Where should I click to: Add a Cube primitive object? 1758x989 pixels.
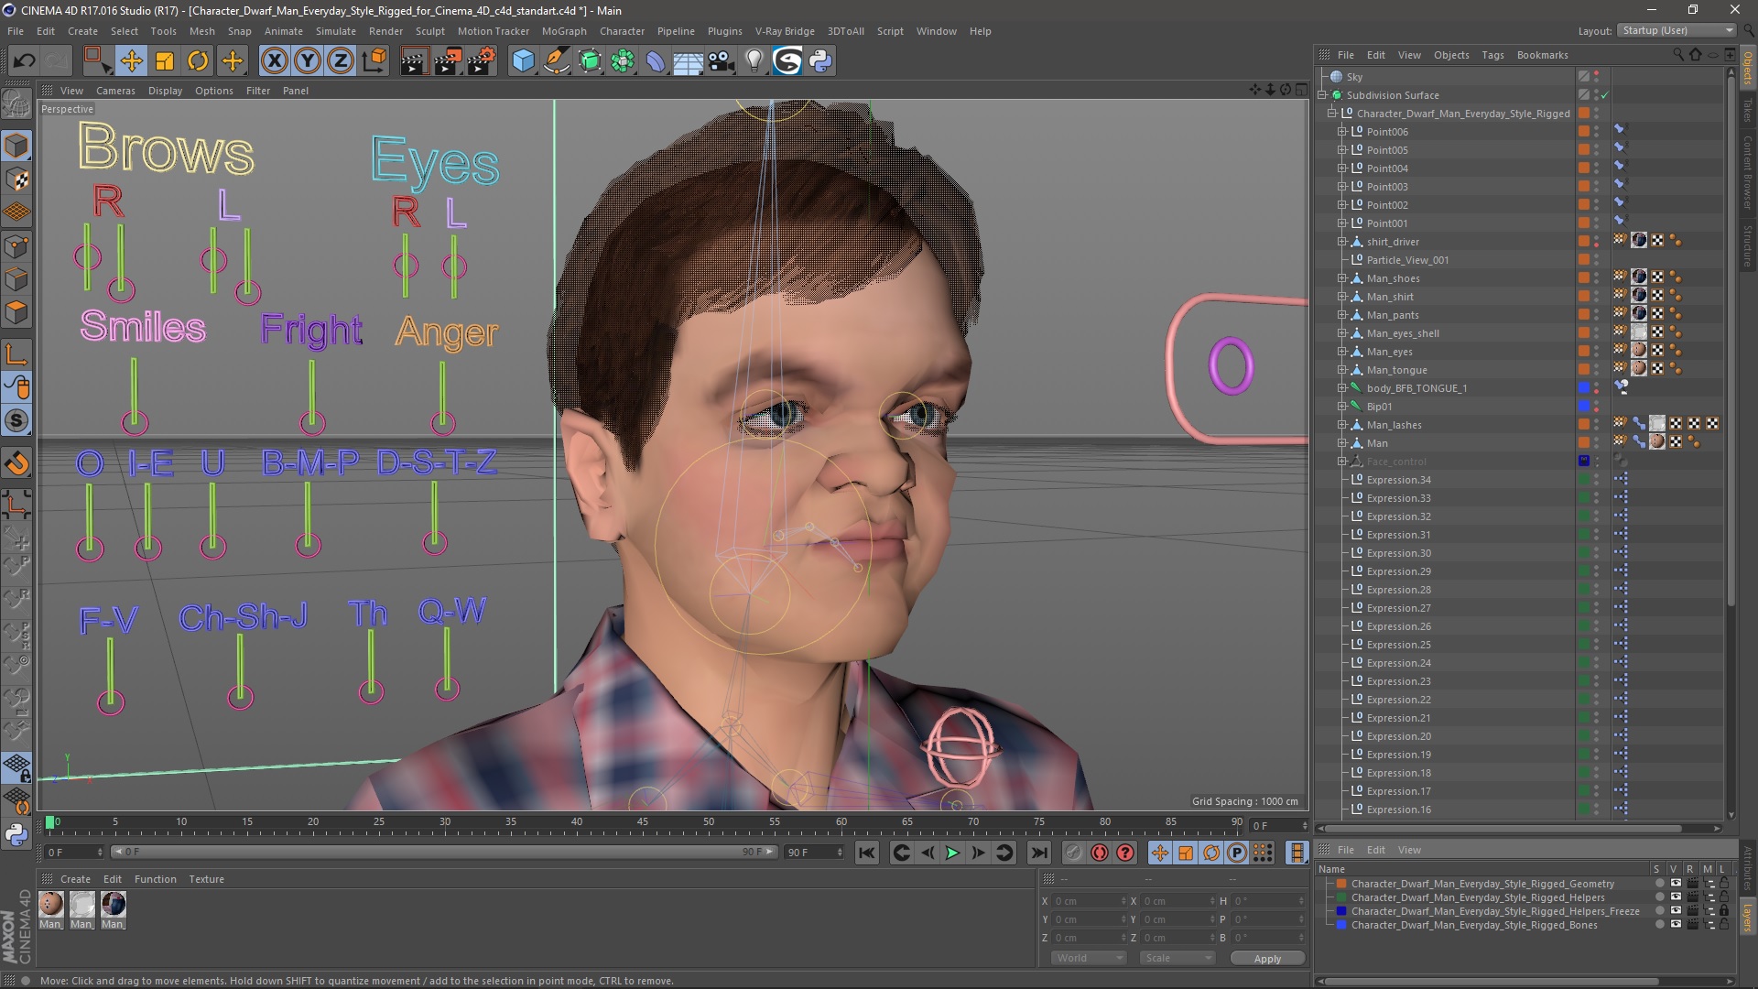click(x=523, y=61)
